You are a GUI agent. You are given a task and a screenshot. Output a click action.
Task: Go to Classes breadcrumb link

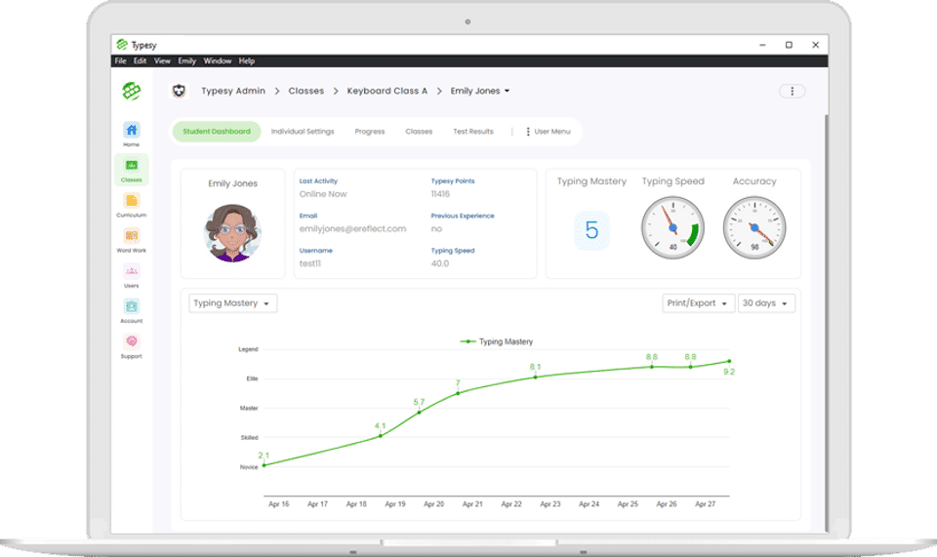coord(306,91)
